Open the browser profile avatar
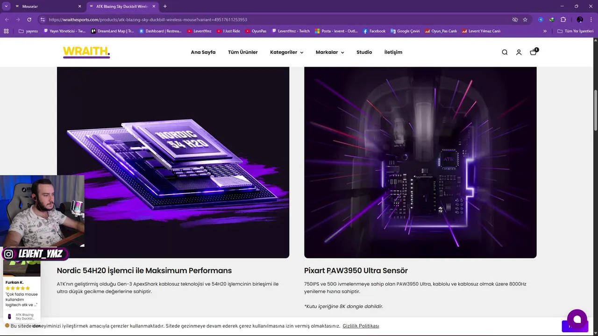598x336 pixels. 580,20
